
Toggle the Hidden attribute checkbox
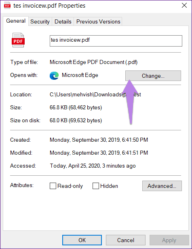pos(96,186)
